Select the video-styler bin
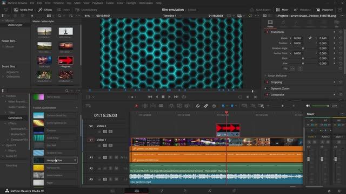This screenshot has height=194, width=346. coord(15,25)
